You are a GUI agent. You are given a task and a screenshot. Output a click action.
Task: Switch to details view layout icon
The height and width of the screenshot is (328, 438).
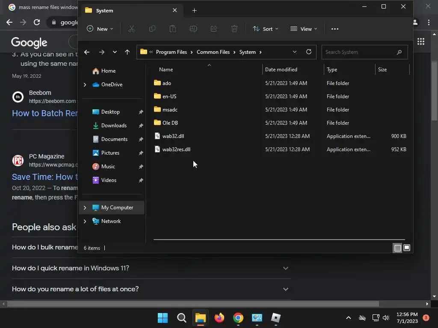pos(397,248)
